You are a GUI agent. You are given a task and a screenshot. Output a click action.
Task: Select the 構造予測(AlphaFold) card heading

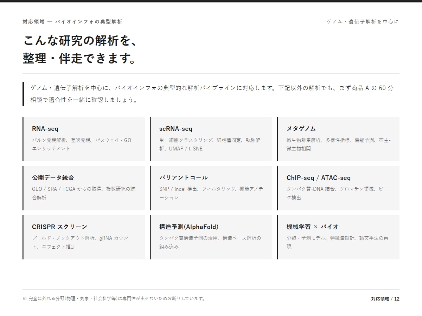[x=189, y=227]
